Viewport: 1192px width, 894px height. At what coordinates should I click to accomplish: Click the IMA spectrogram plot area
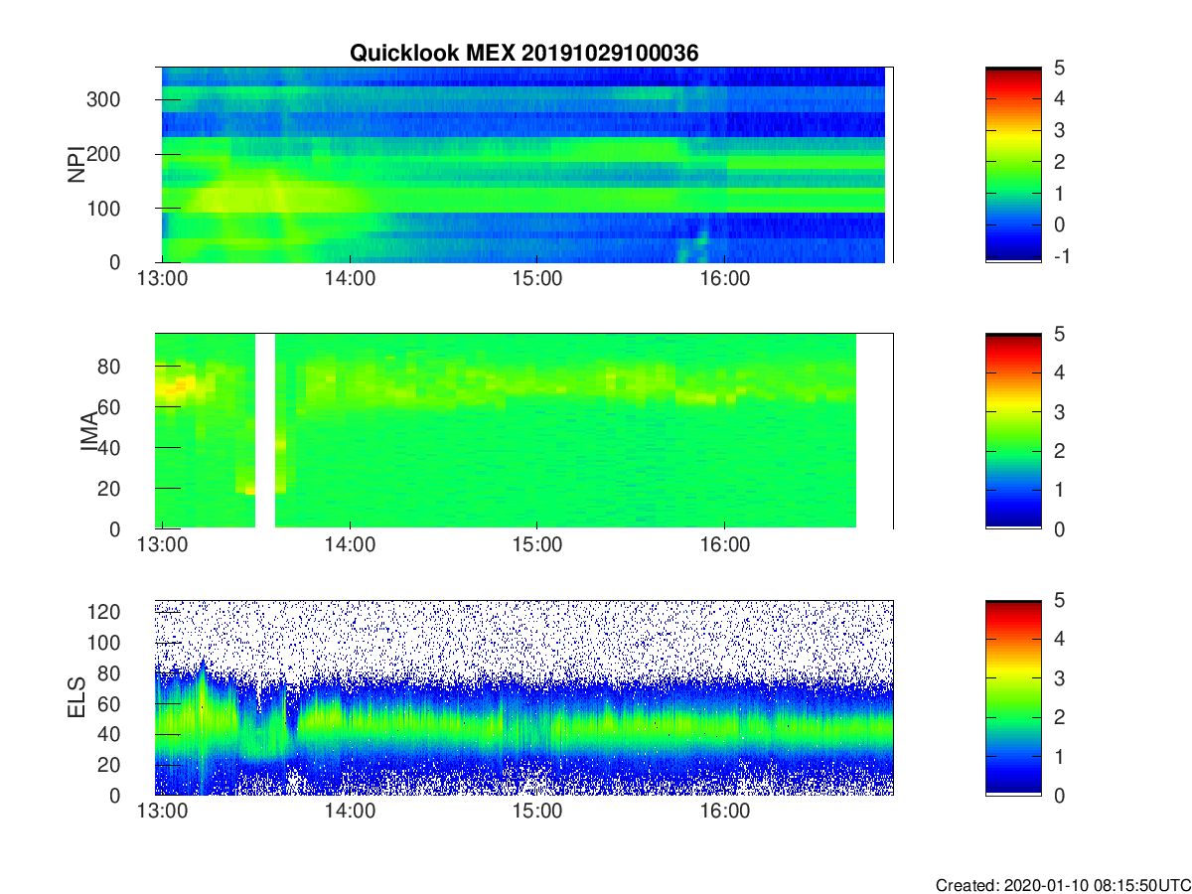pyautogui.click(x=523, y=430)
